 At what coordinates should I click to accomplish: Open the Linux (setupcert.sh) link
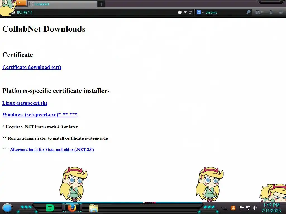click(25, 103)
